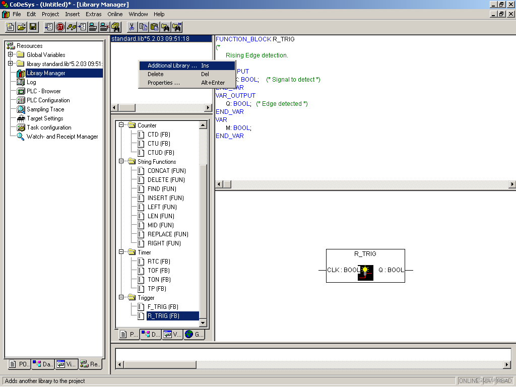Click the Paste clipboard icon
This screenshot has height=387, width=516.
(154, 27)
